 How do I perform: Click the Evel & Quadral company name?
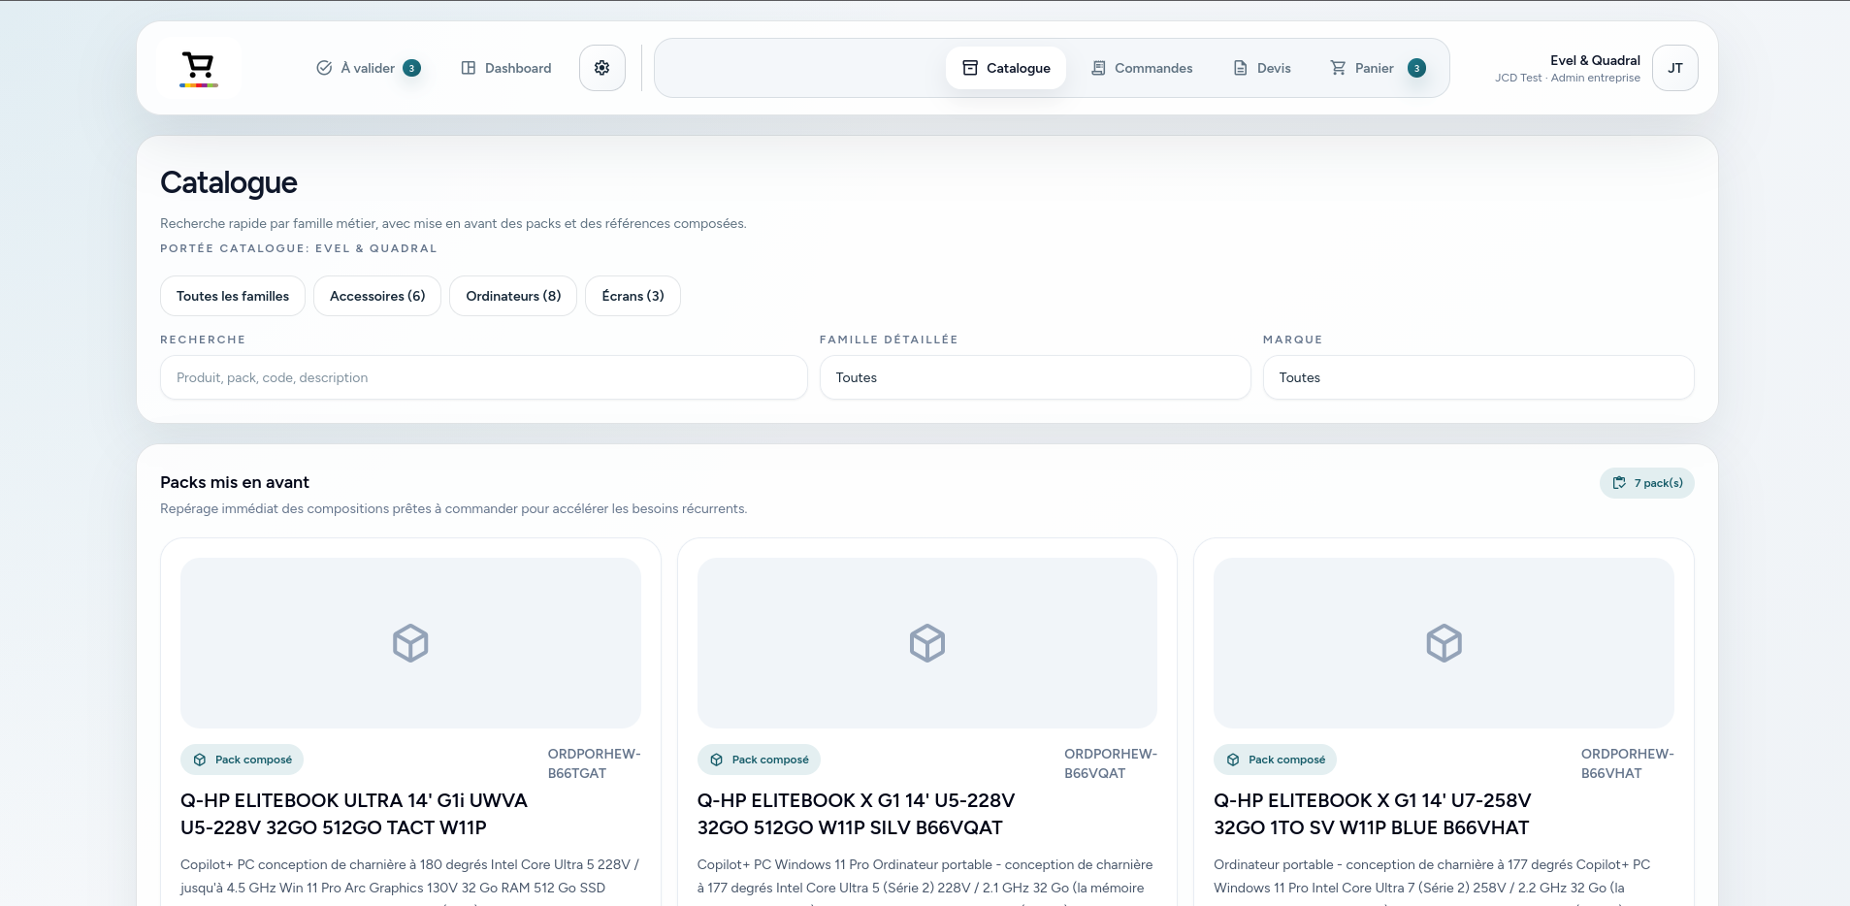[1595, 60]
